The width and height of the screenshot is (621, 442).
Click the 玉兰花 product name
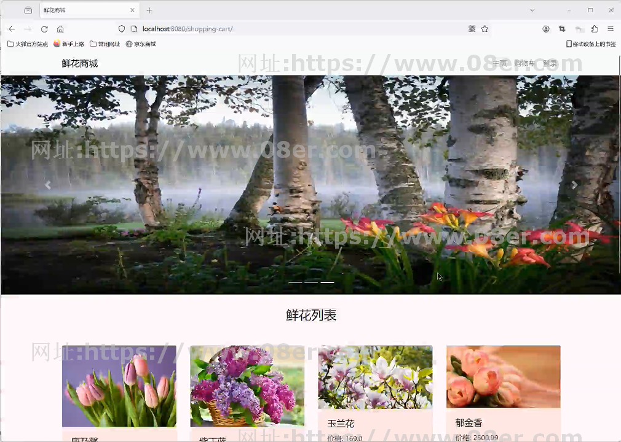(341, 424)
